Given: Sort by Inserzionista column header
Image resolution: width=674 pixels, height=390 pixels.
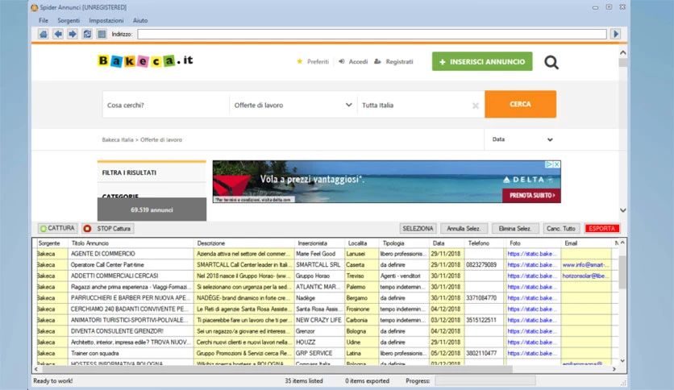Looking at the screenshot, I should [319, 243].
